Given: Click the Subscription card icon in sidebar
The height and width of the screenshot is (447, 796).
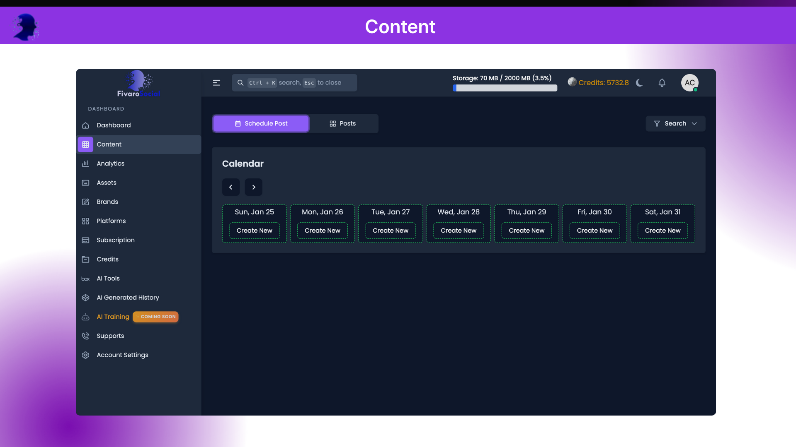Looking at the screenshot, I should (85, 240).
